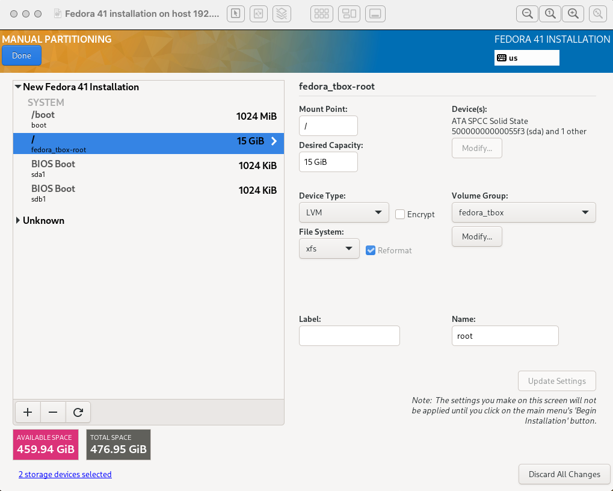
Task: Click the chevron on the root partition row
Action: click(x=274, y=141)
